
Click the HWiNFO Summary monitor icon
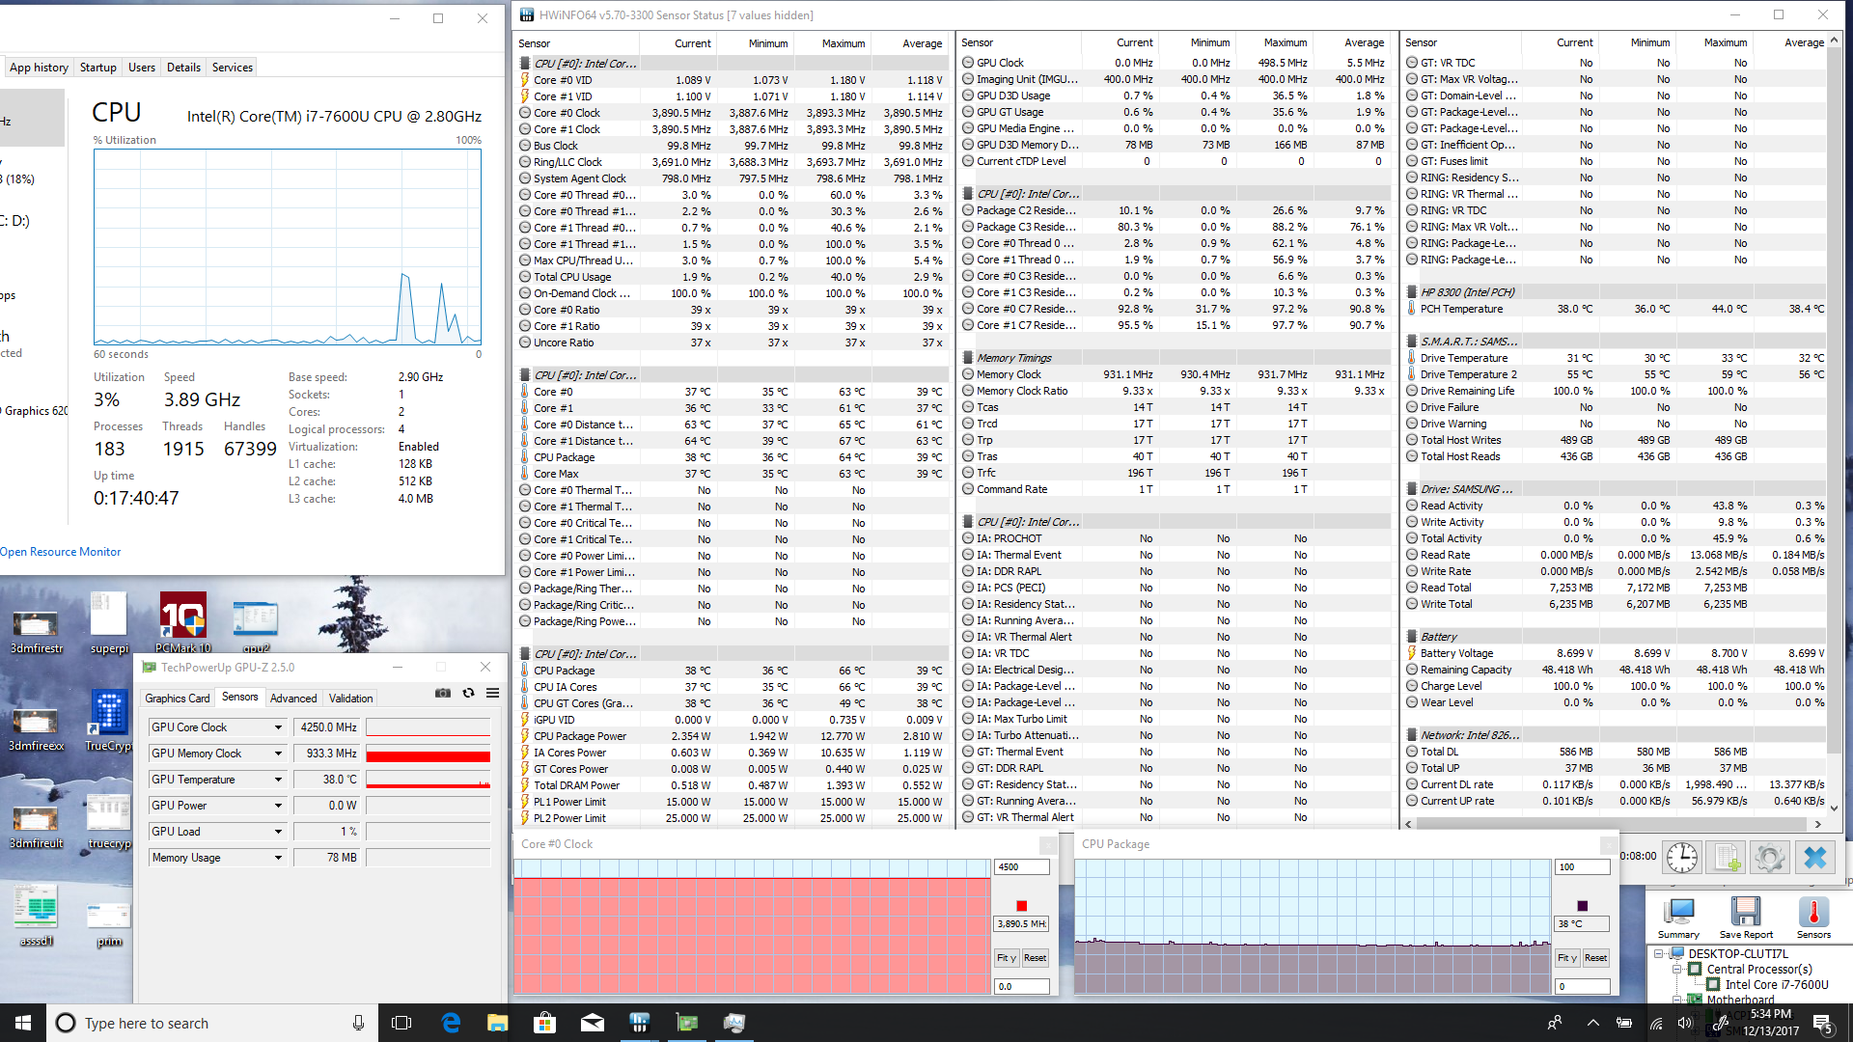[x=1678, y=913]
